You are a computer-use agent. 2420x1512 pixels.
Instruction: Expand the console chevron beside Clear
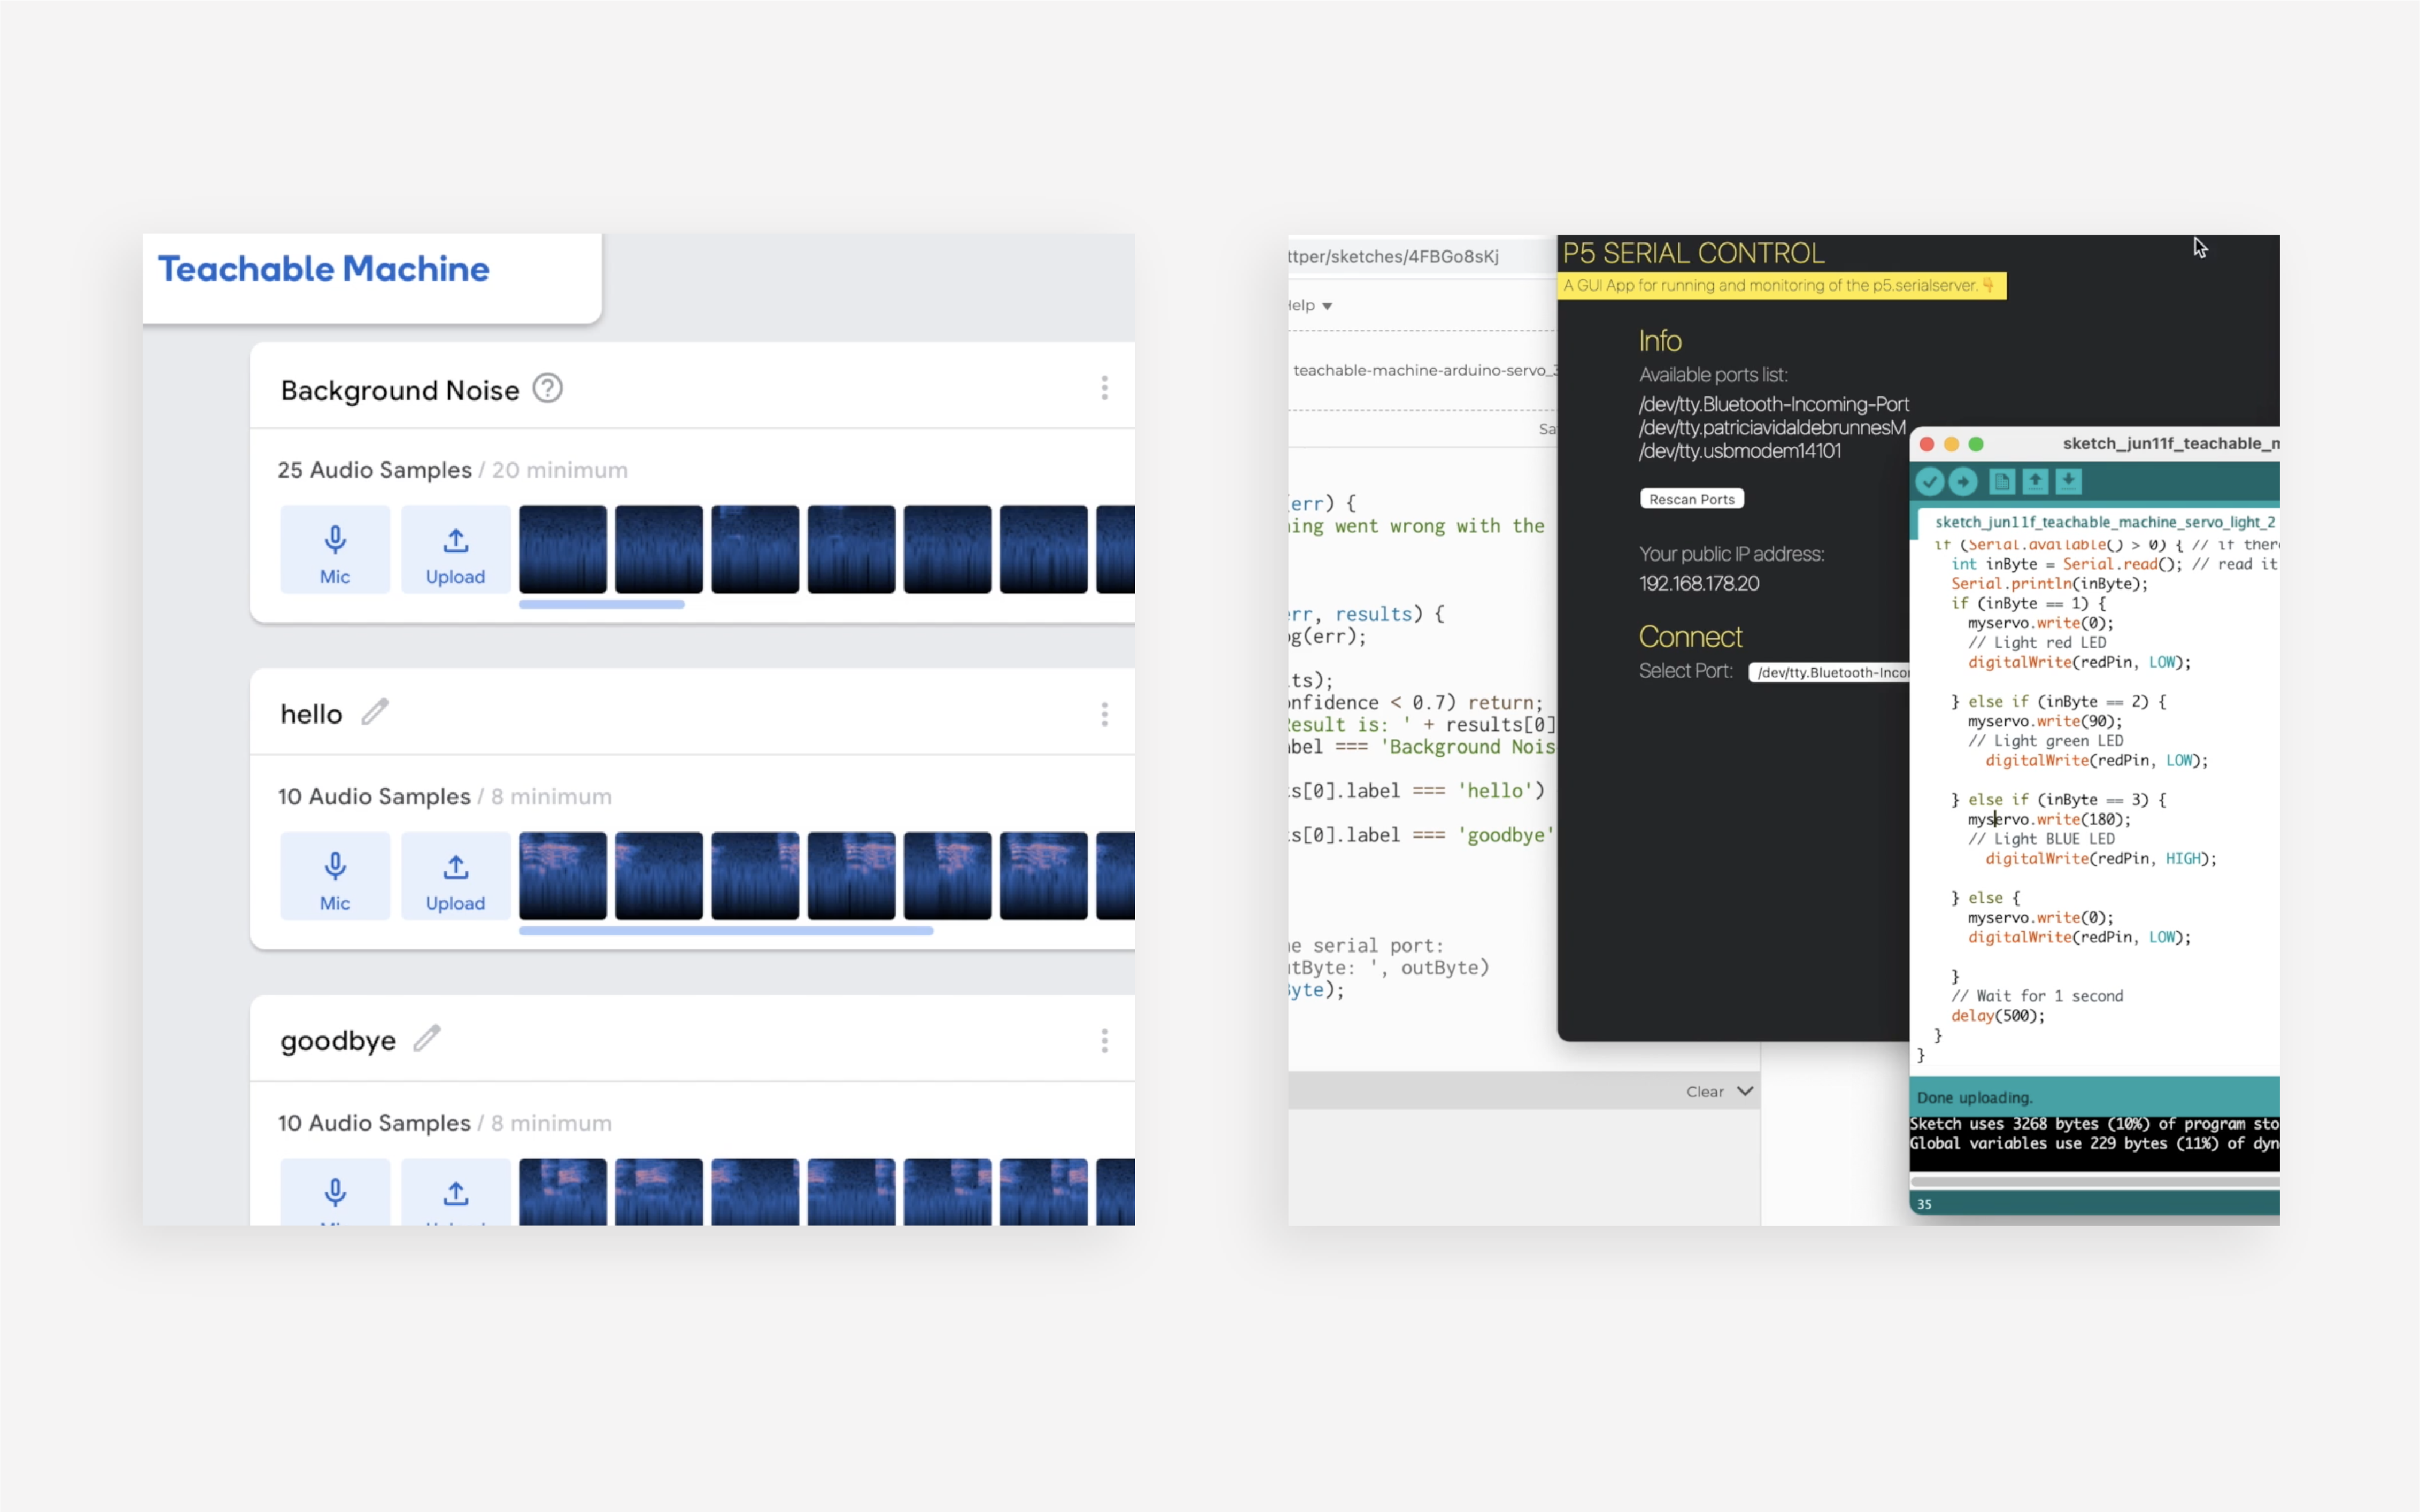(x=1745, y=1091)
